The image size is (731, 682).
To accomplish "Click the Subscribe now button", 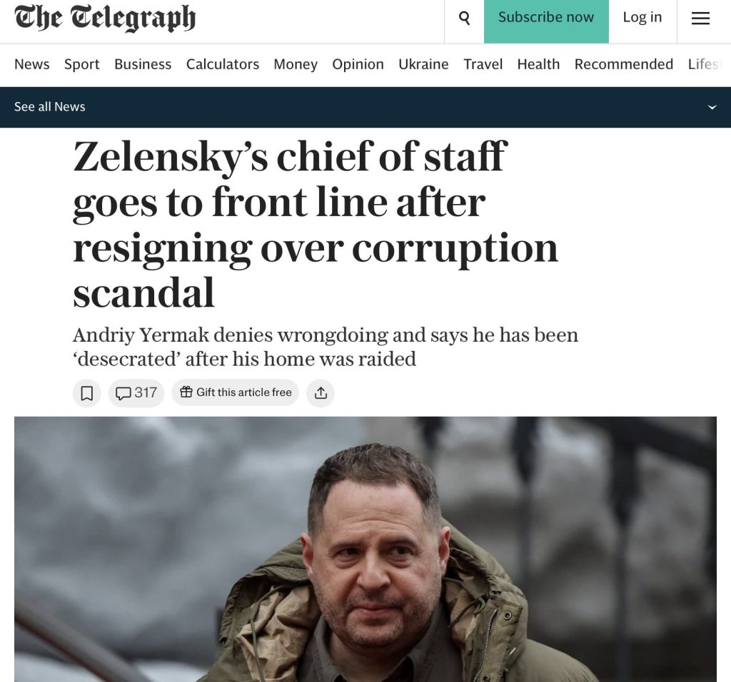I will pos(546,19).
